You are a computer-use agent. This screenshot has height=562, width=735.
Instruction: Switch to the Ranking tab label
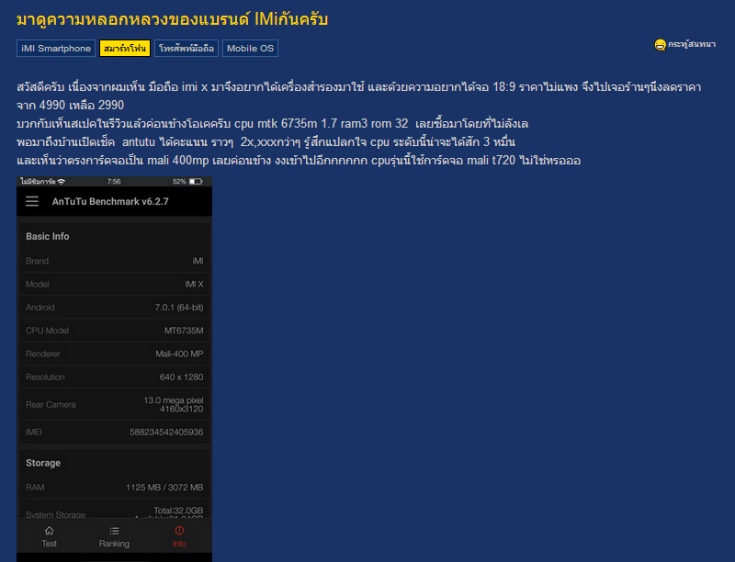click(x=114, y=544)
